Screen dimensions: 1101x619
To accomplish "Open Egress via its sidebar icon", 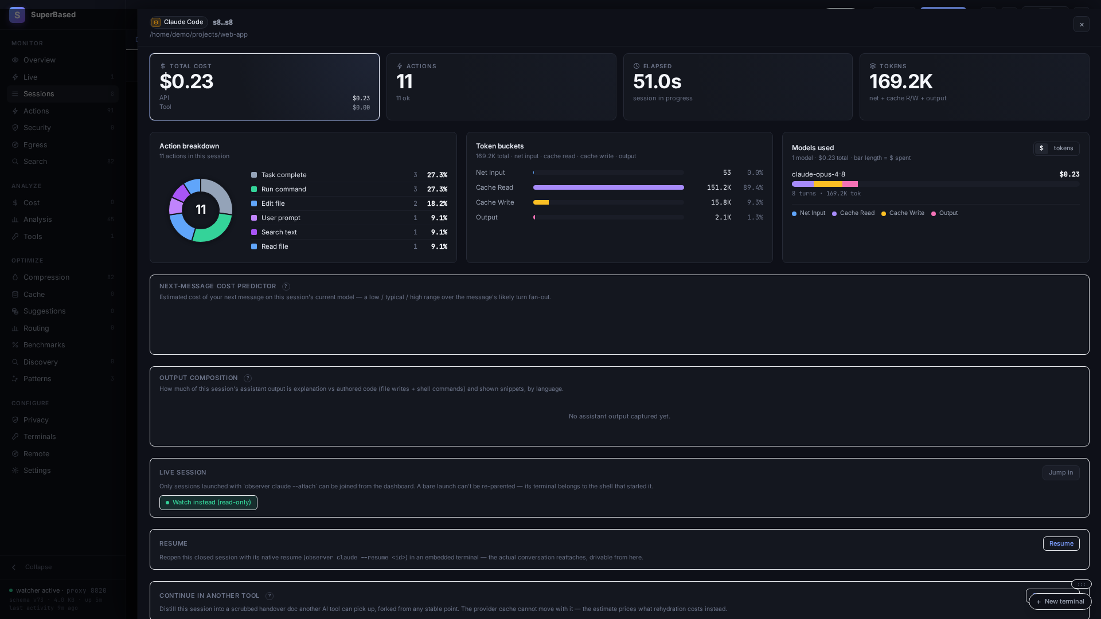I will click(15, 145).
